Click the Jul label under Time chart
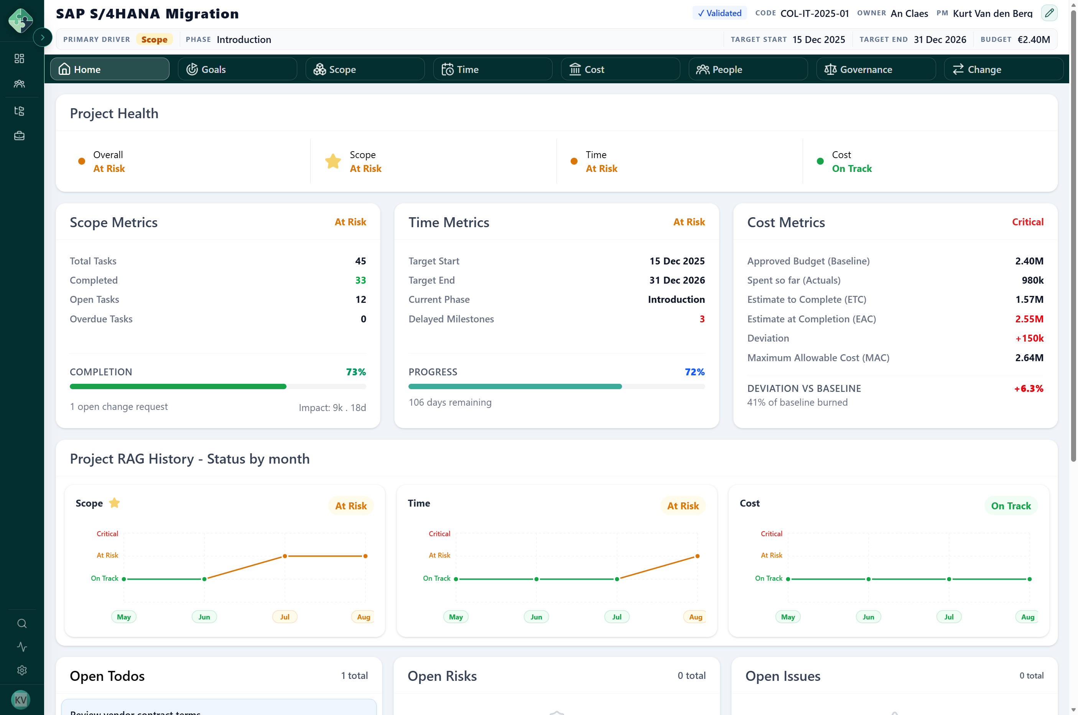The height and width of the screenshot is (715, 1078). click(x=616, y=617)
